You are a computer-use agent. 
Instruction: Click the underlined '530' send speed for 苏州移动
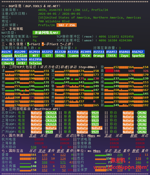34,147
